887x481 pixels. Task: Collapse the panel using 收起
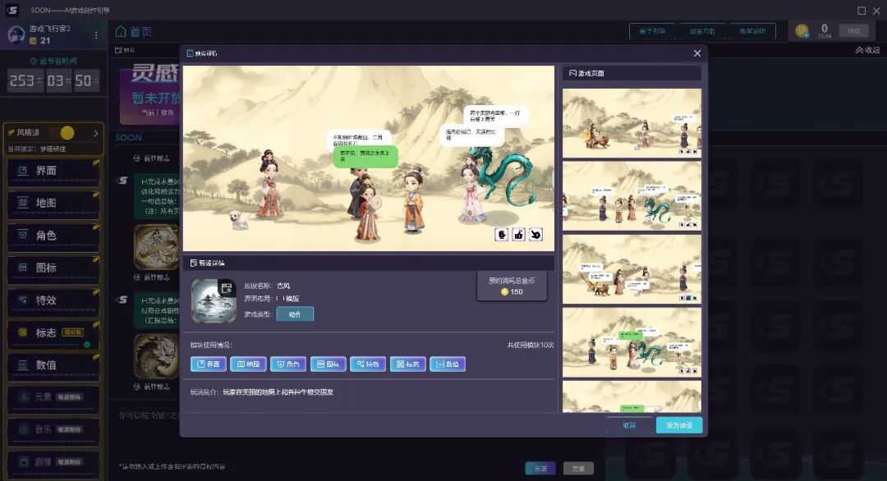click(x=866, y=50)
